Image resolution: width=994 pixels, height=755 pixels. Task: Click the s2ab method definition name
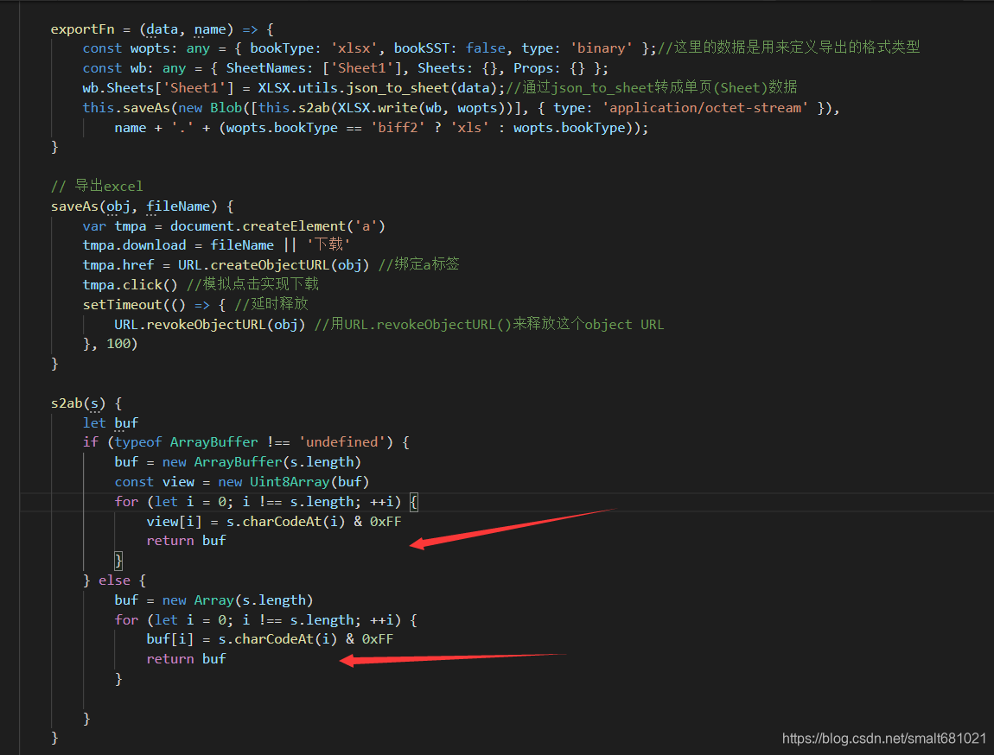67,403
